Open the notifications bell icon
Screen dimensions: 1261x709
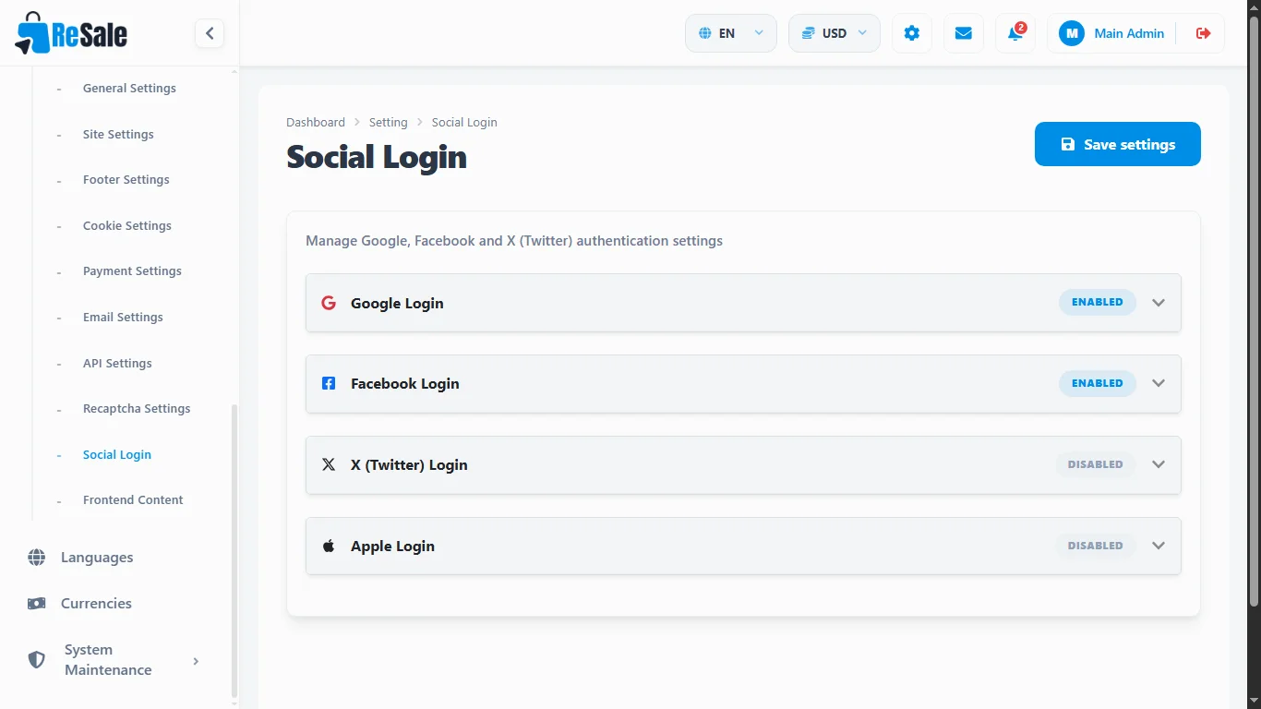coord(1015,33)
